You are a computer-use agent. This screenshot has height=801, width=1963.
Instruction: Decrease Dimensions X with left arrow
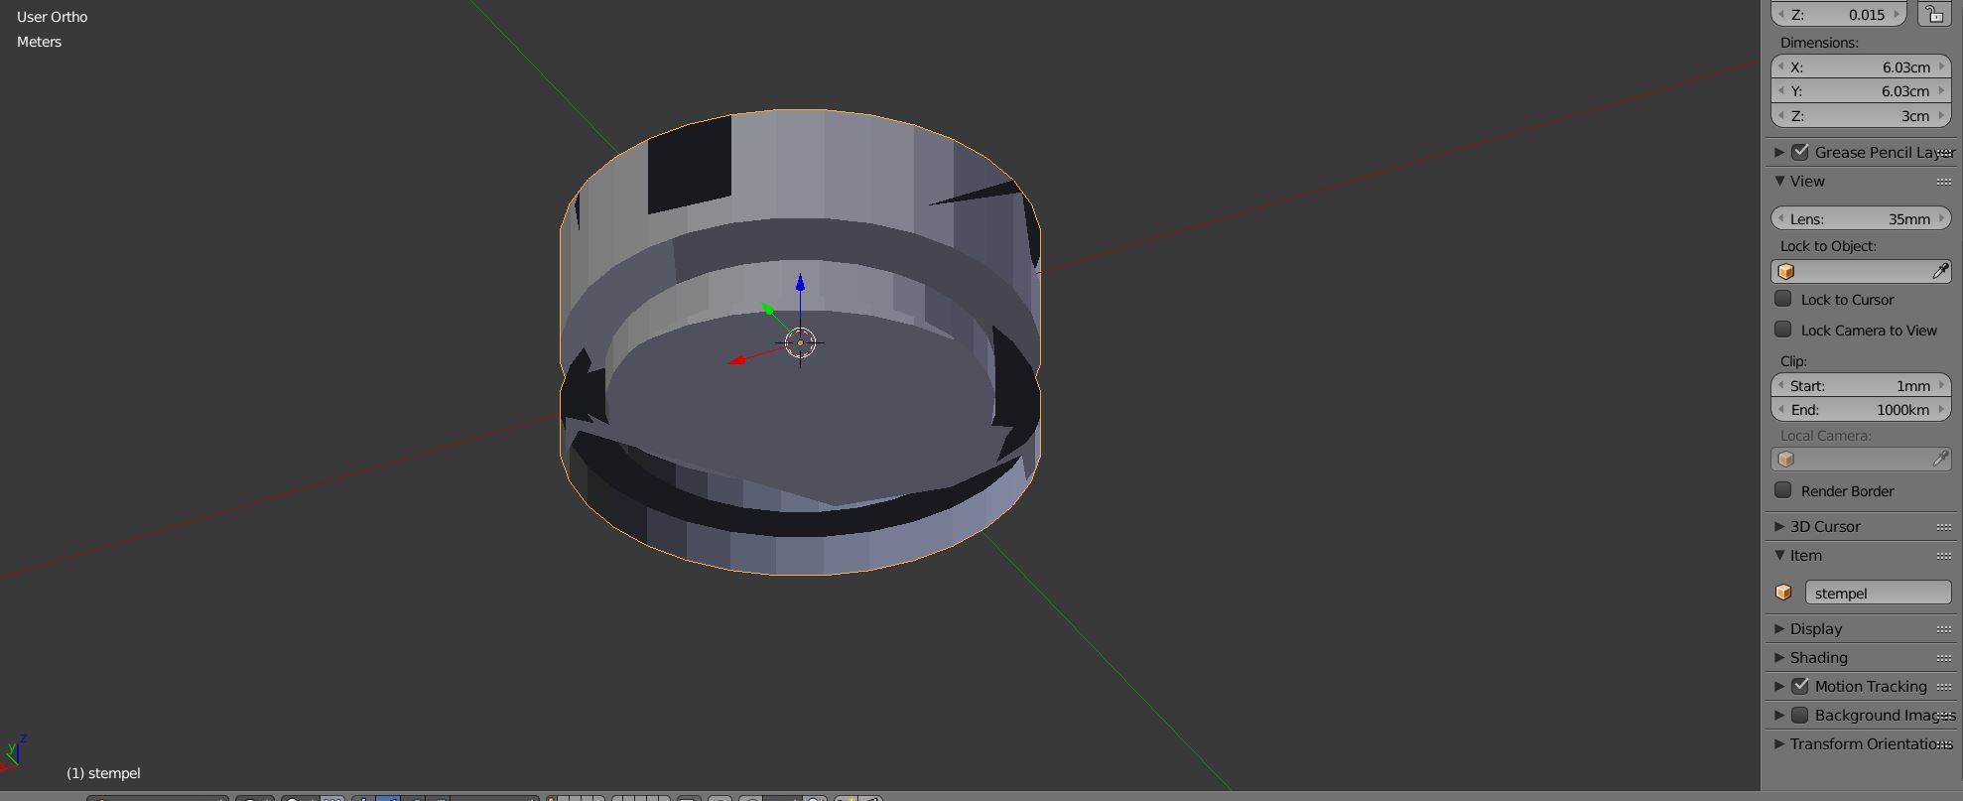pos(1780,67)
